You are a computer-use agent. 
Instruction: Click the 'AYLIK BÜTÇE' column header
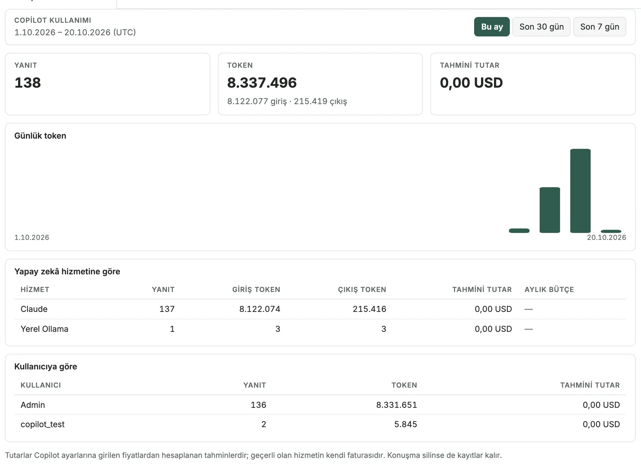coord(549,290)
